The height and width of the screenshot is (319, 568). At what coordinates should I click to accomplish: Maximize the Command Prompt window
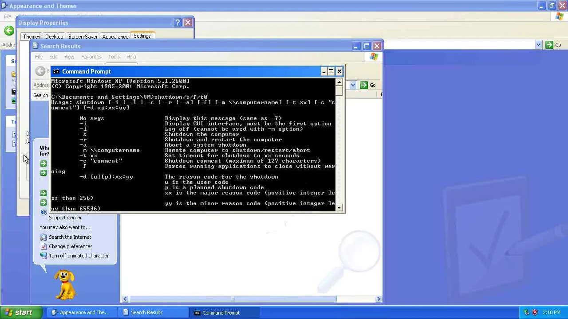click(x=331, y=71)
